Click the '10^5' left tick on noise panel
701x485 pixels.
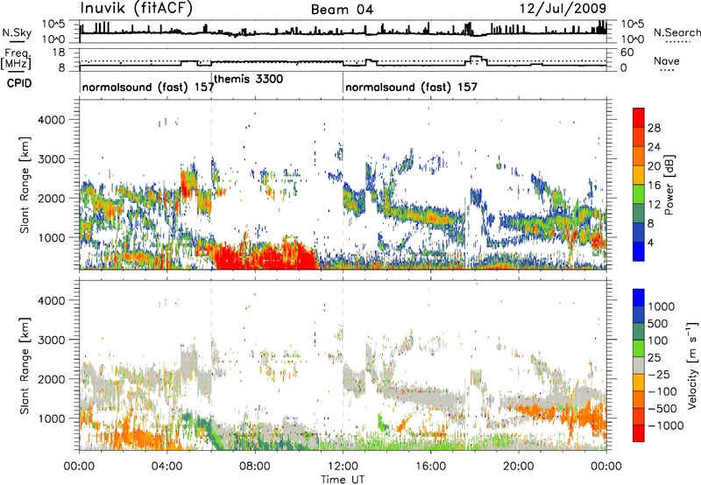pyautogui.click(x=53, y=25)
